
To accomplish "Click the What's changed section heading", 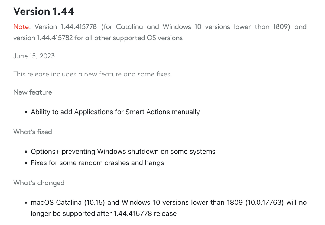I will [39, 183].
